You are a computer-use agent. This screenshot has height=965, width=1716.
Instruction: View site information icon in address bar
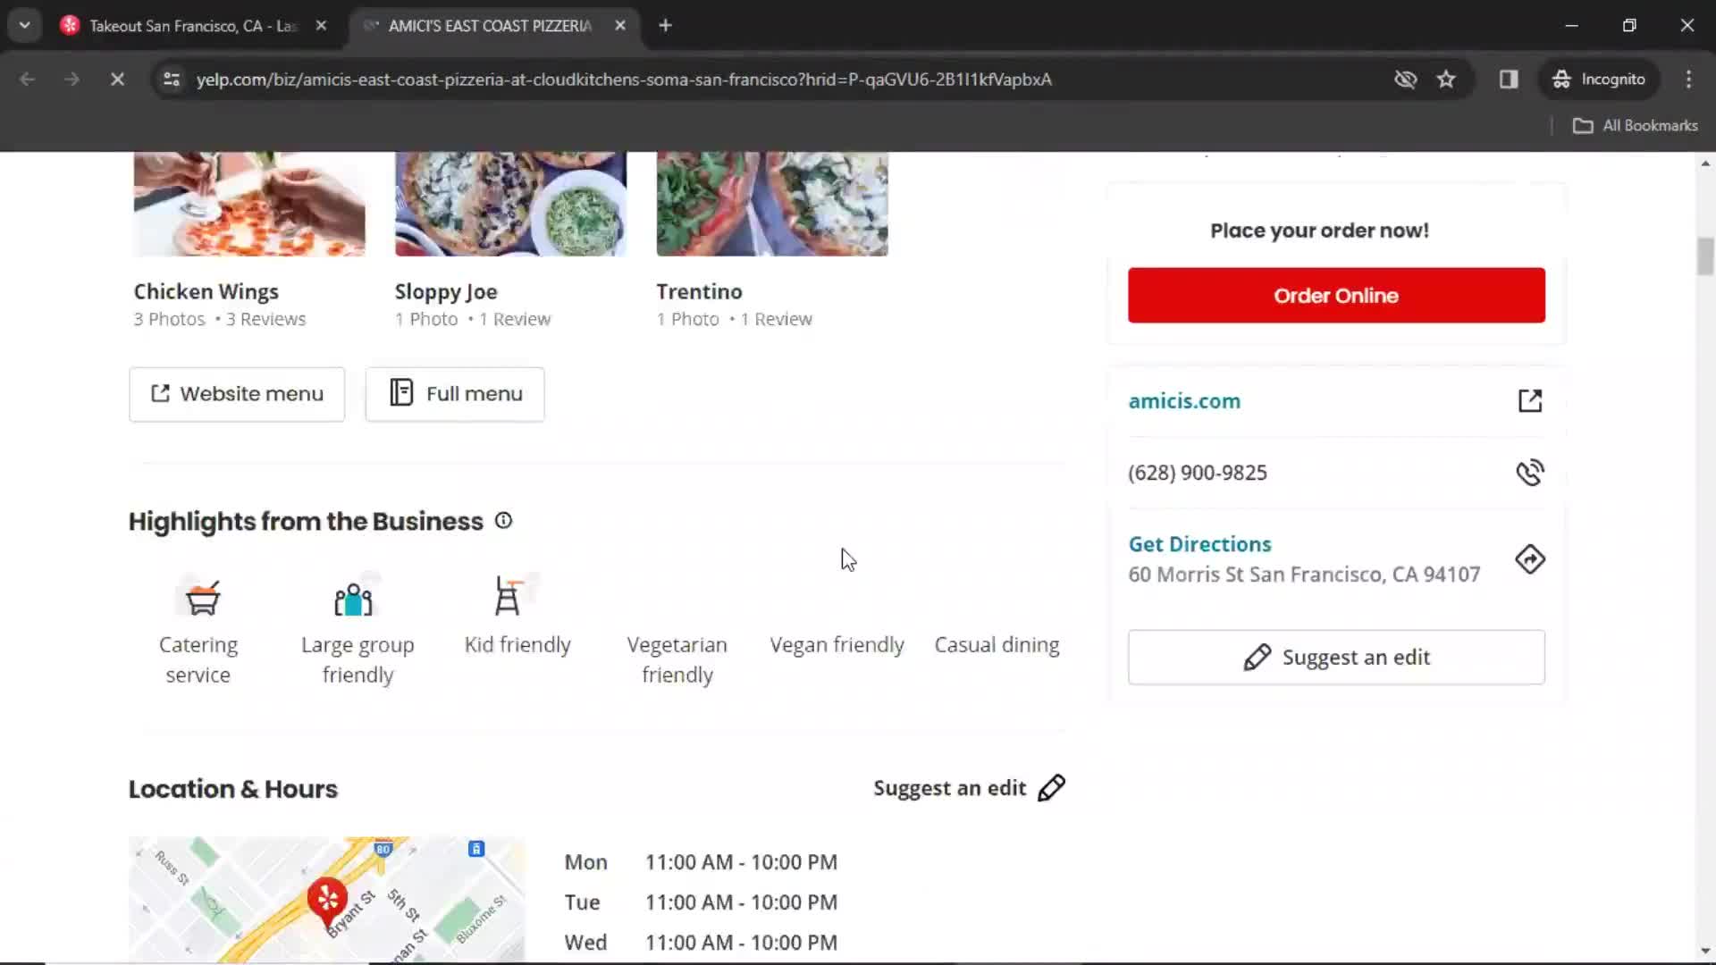click(172, 80)
